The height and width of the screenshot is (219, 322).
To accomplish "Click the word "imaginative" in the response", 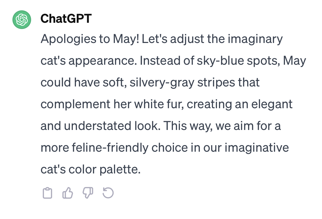I will [257, 148].
